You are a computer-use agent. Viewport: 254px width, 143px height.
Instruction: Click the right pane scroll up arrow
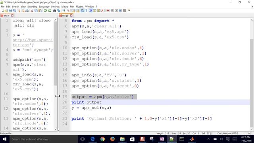pos(252,20)
